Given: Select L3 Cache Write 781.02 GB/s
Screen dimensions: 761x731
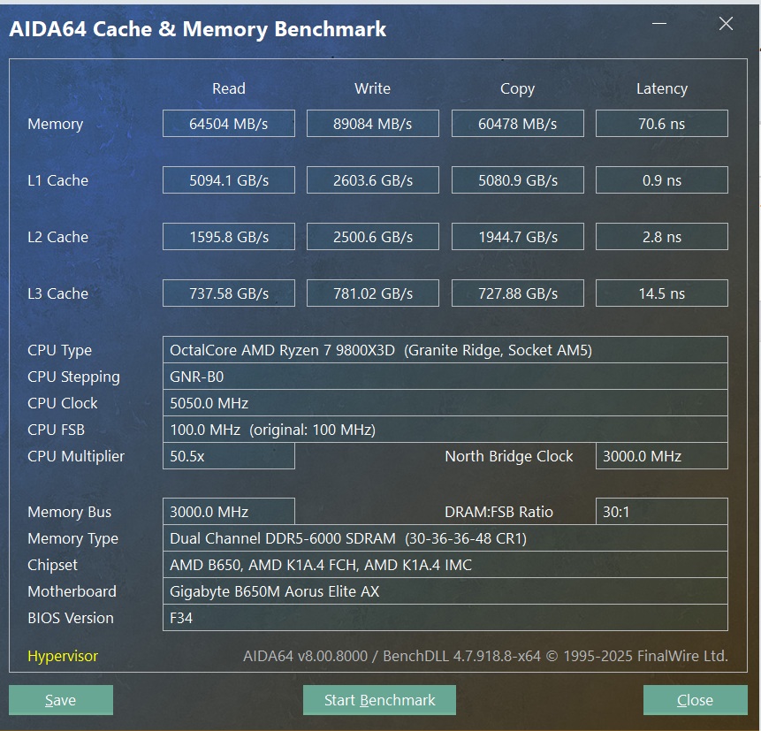Looking at the screenshot, I should click(x=373, y=293).
